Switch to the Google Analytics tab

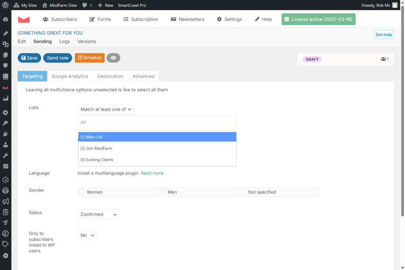(70, 76)
